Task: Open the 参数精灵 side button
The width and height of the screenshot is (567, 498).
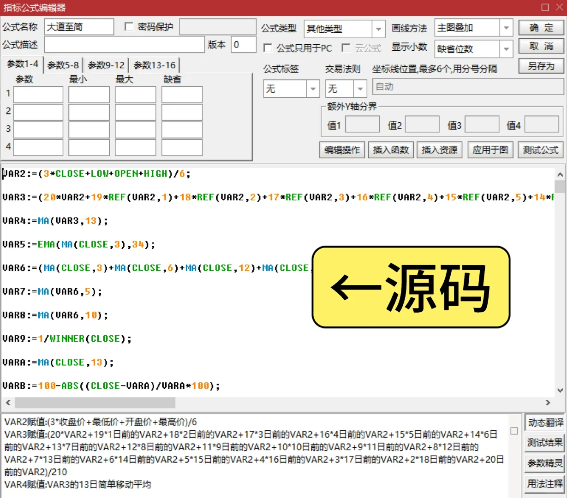Action: 545,463
